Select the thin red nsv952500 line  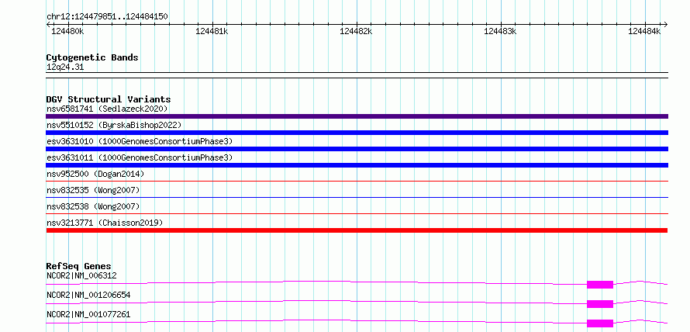(x=357, y=181)
